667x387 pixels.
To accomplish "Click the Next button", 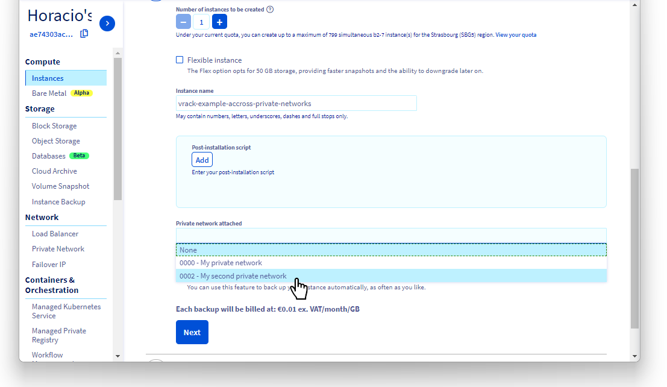I will 192,332.
